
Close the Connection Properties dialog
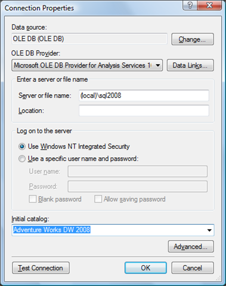click(209, 5)
